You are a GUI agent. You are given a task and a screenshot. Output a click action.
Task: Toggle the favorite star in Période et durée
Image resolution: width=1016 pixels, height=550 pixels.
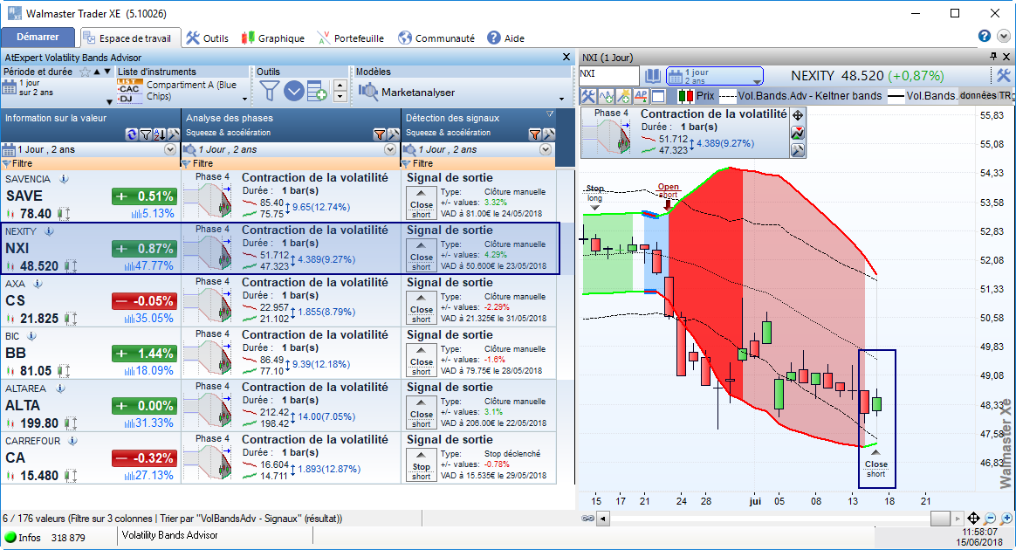[85, 72]
